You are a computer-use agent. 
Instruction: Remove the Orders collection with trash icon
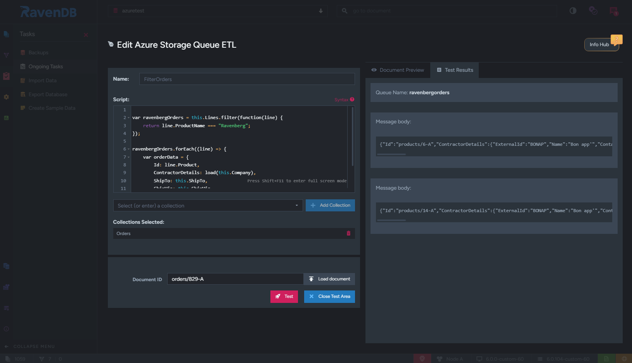tap(348, 233)
